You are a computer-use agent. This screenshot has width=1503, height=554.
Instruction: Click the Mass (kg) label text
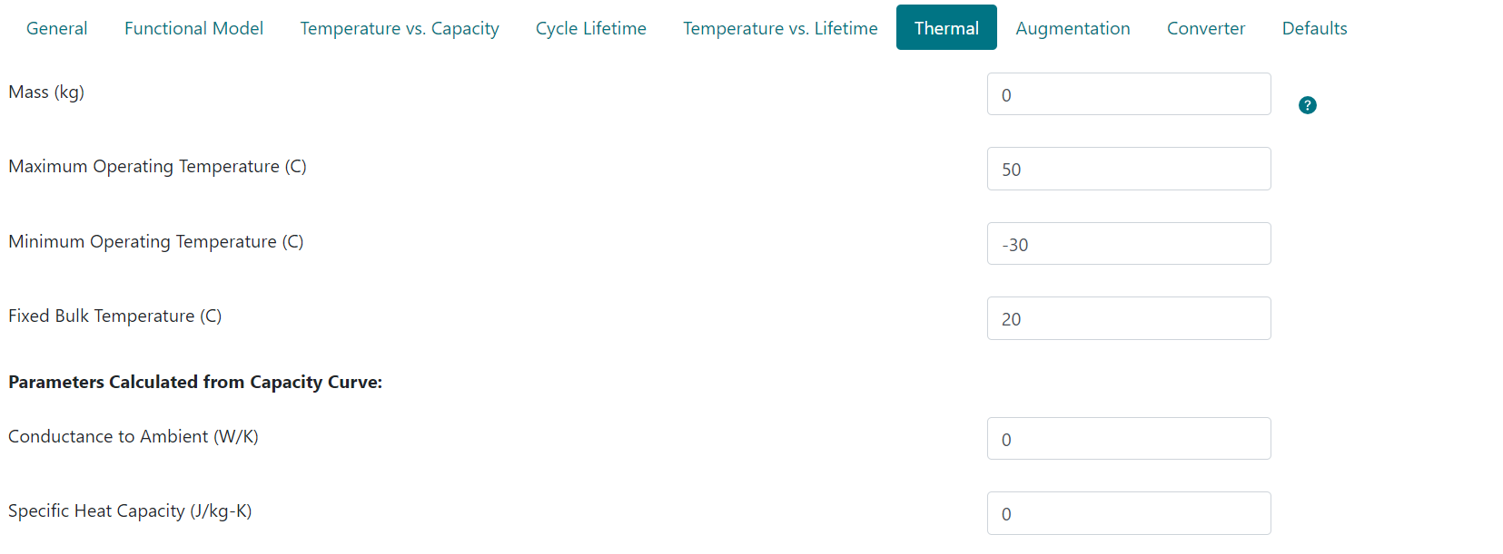click(x=46, y=92)
